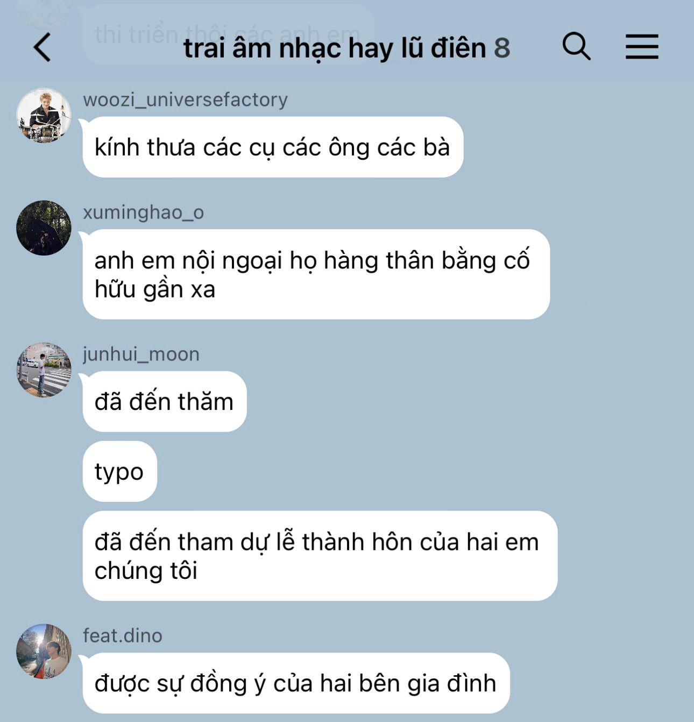Select the 'đã đến thăm' message bubble
The height and width of the screenshot is (722, 694).
165,401
